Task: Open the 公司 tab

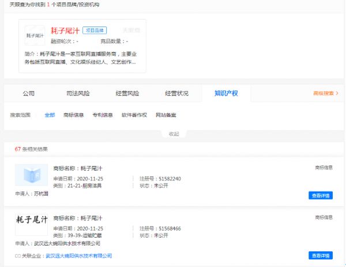Action: pyautogui.click(x=29, y=93)
